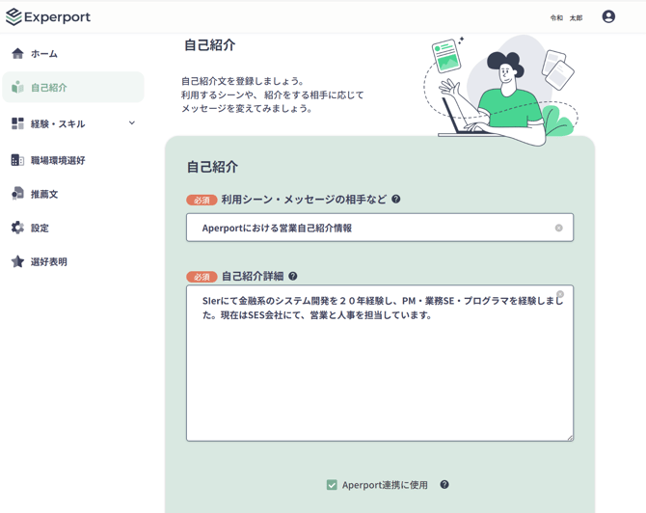Click the textarea resize handle corner
646x513 pixels.
click(x=570, y=438)
